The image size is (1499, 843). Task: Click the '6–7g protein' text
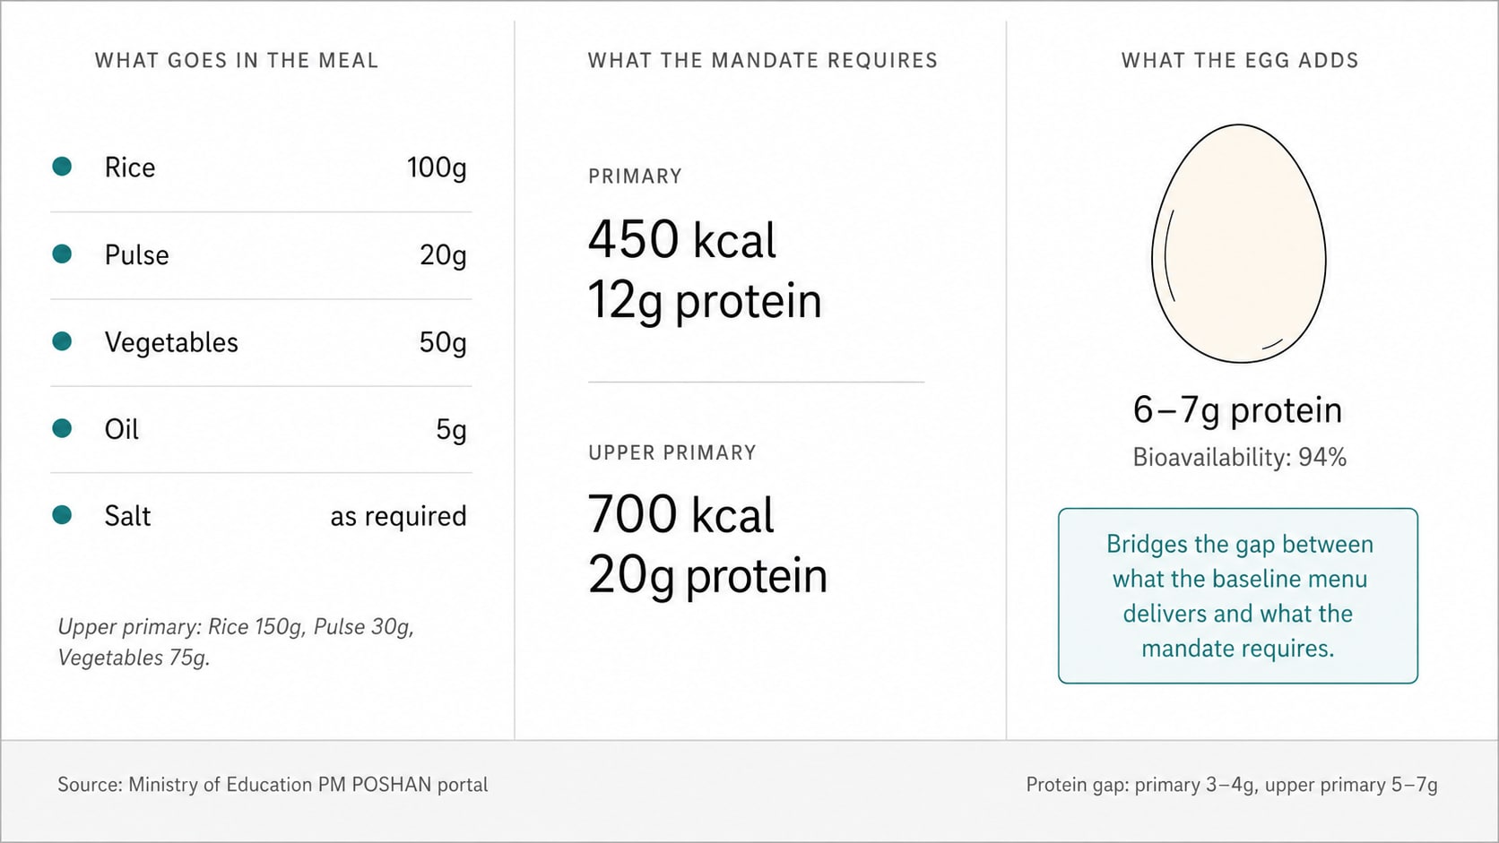click(x=1238, y=410)
